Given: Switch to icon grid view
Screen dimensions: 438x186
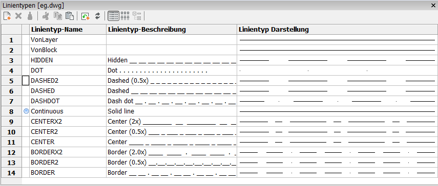Looking at the screenshot, I should coord(125,16).
